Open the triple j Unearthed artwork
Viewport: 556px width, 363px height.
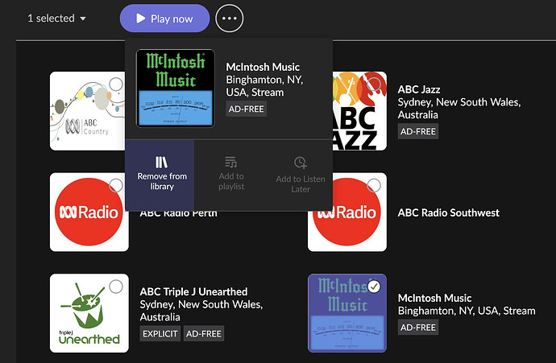[89, 313]
